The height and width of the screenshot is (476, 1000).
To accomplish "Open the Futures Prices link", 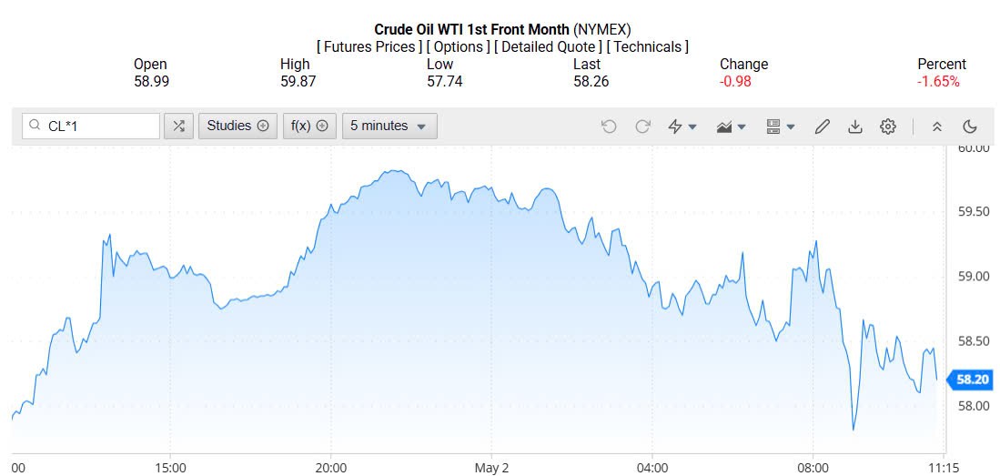I will pos(369,46).
